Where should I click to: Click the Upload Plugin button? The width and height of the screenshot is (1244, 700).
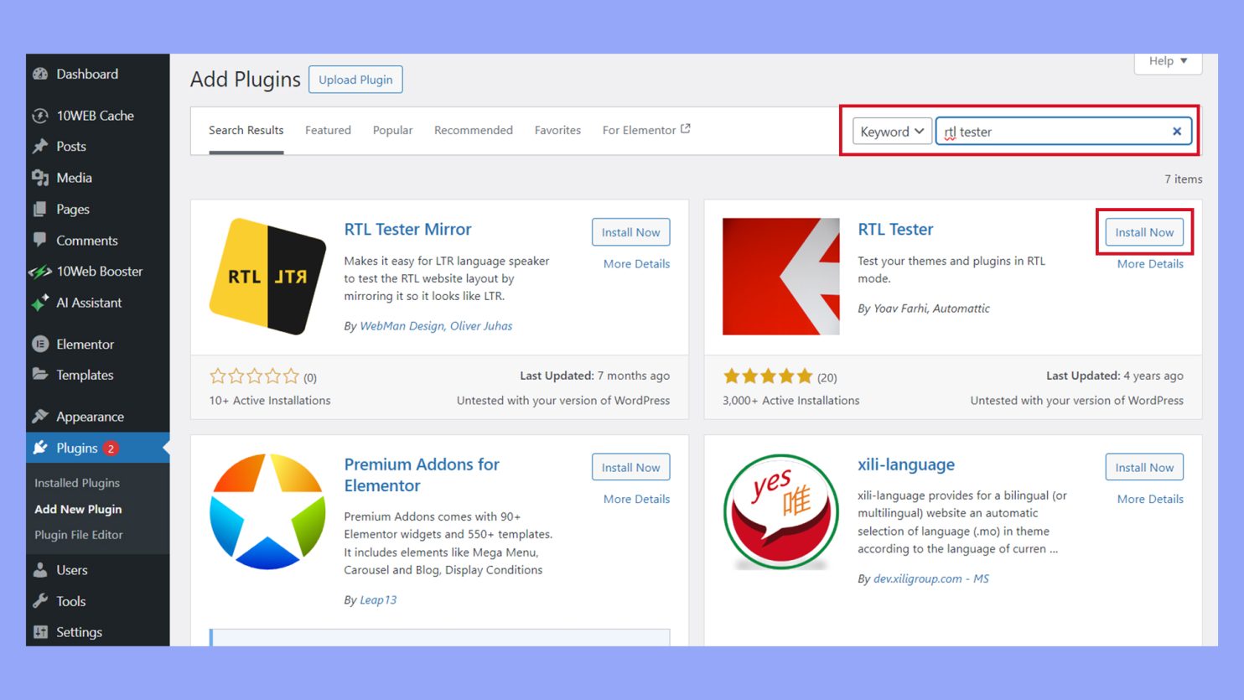pyautogui.click(x=355, y=79)
